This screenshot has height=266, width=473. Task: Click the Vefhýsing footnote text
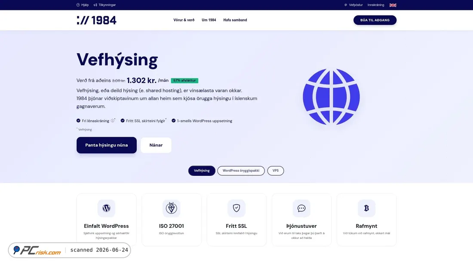[x=85, y=130]
